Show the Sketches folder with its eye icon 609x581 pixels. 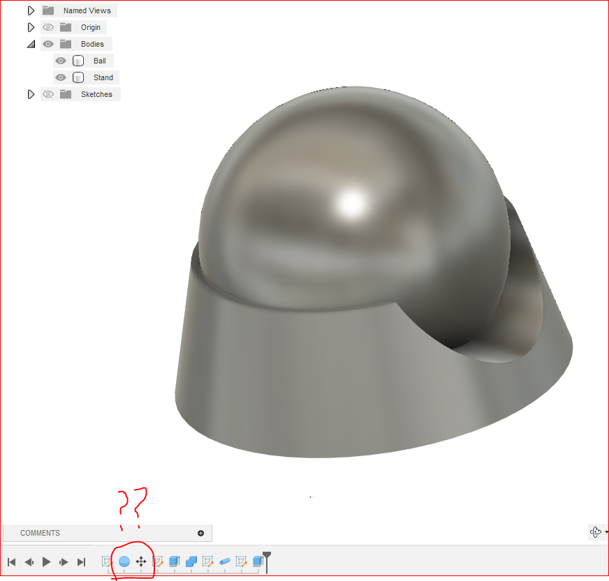(48, 94)
